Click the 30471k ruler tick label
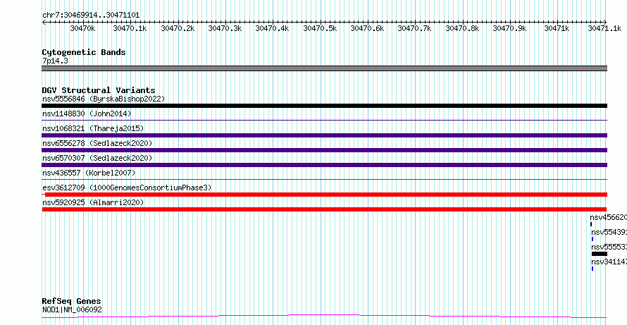627x325 pixels. pyautogui.click(x=557, y=28)
